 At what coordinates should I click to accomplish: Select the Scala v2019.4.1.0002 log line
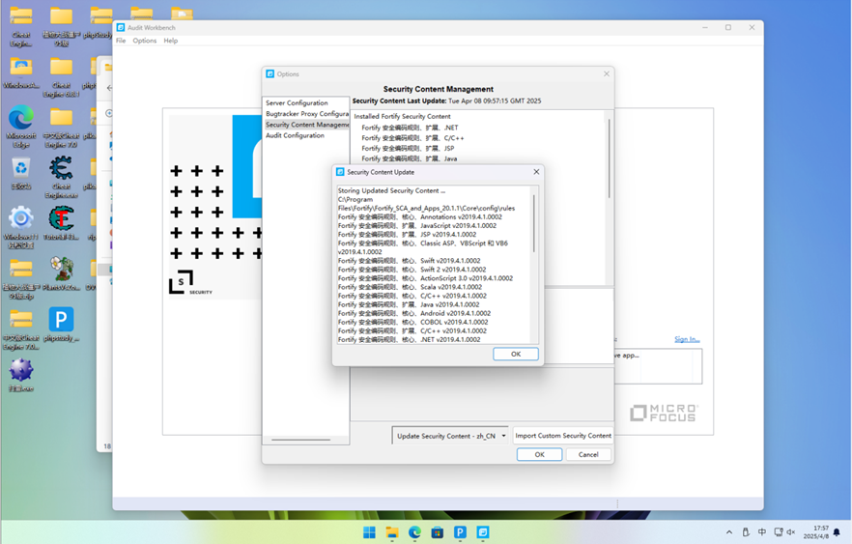coord(410,287)
